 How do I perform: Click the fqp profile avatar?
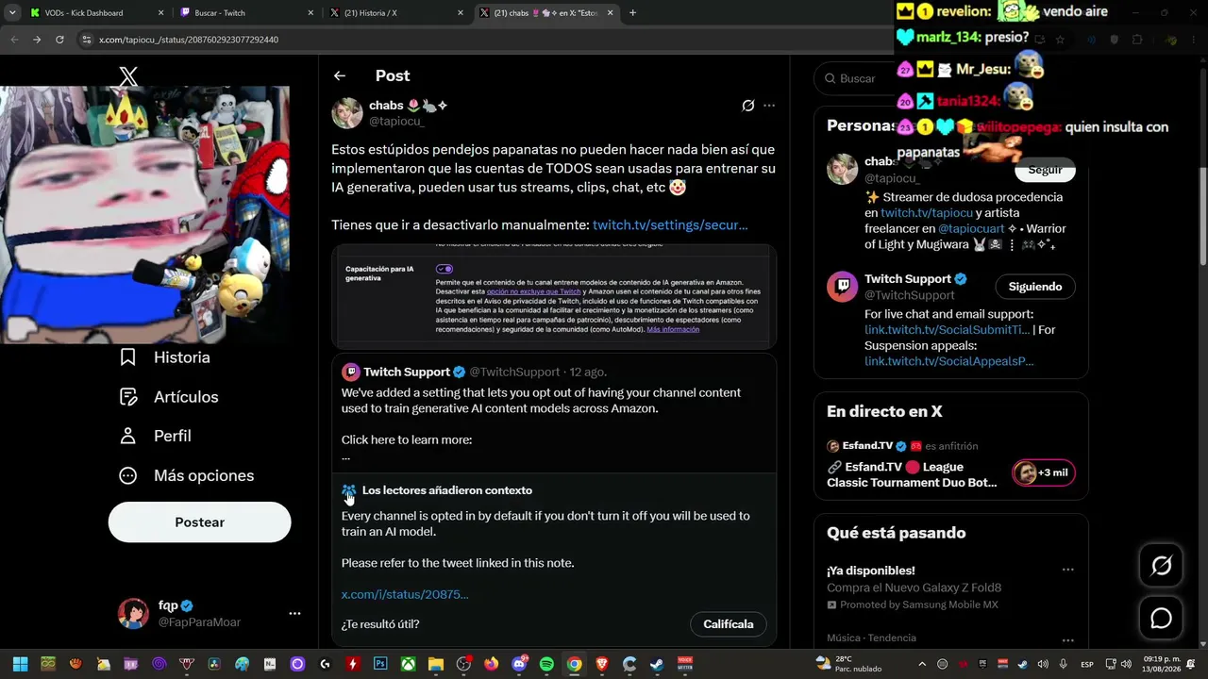click(133, 613)
